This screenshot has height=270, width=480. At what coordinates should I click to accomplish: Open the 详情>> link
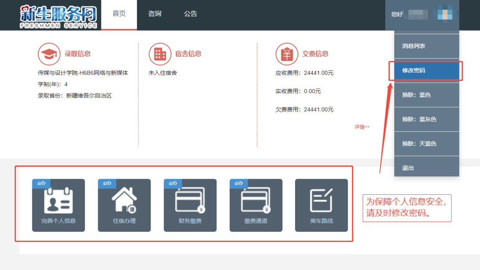coord(362,127)
